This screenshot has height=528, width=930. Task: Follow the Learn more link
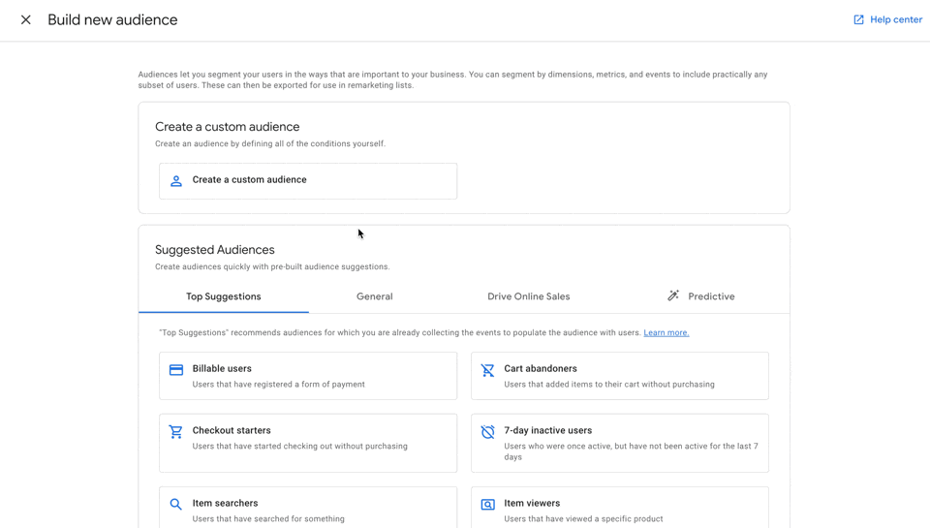tap(666, 332)
